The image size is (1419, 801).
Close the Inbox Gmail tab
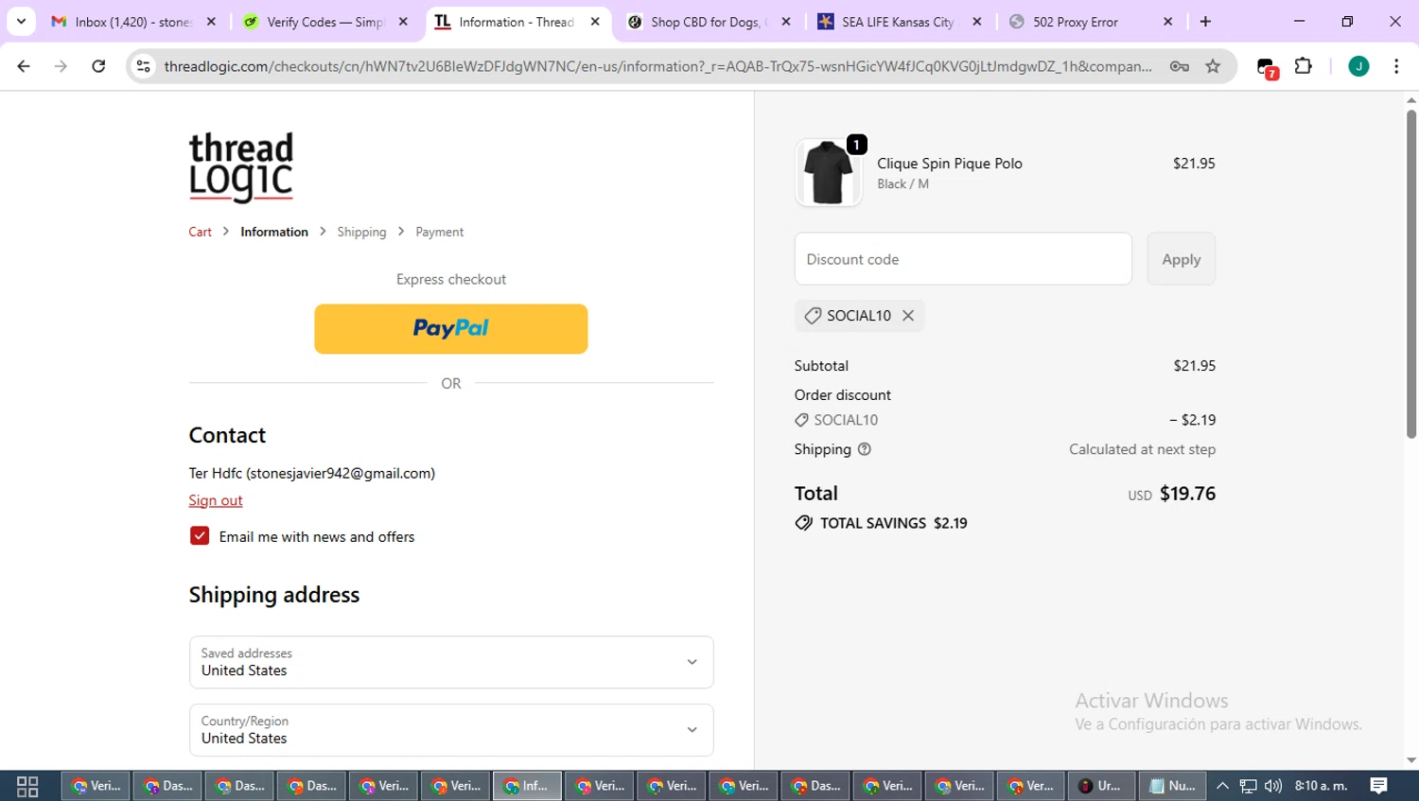pyautogui.click(x=211, y=21)
